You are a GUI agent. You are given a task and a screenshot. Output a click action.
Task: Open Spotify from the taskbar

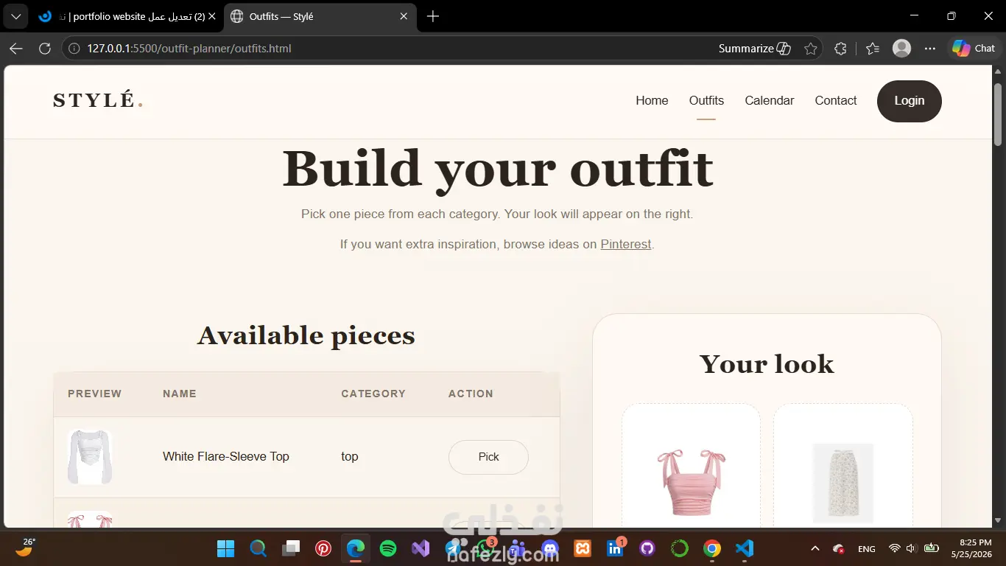coord(388,548)
